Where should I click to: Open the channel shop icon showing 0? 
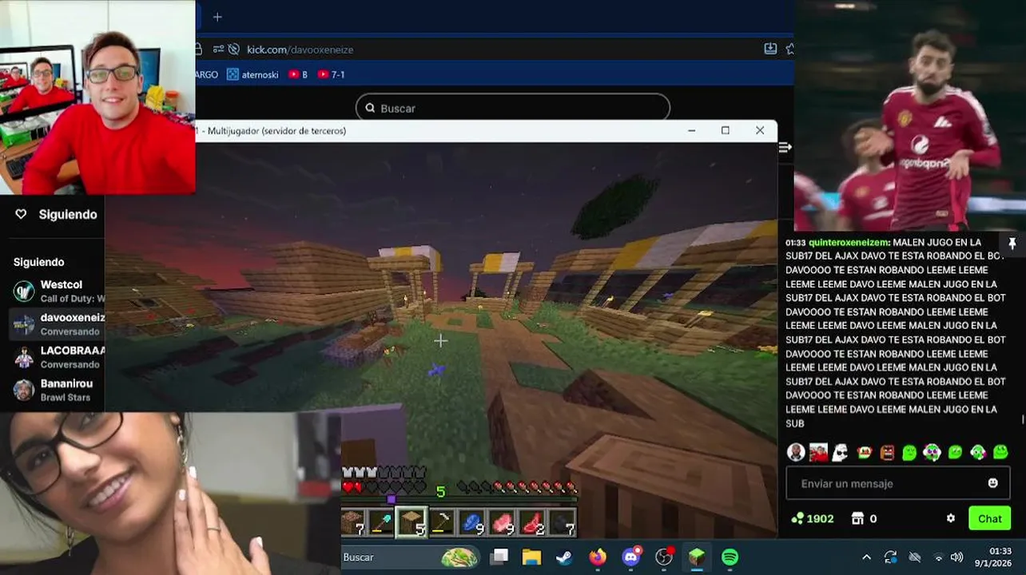[x=864, y=518]
